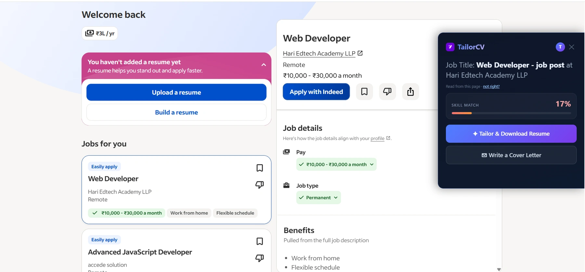Bookmark the Web Developer job card

tap(260, 168)
